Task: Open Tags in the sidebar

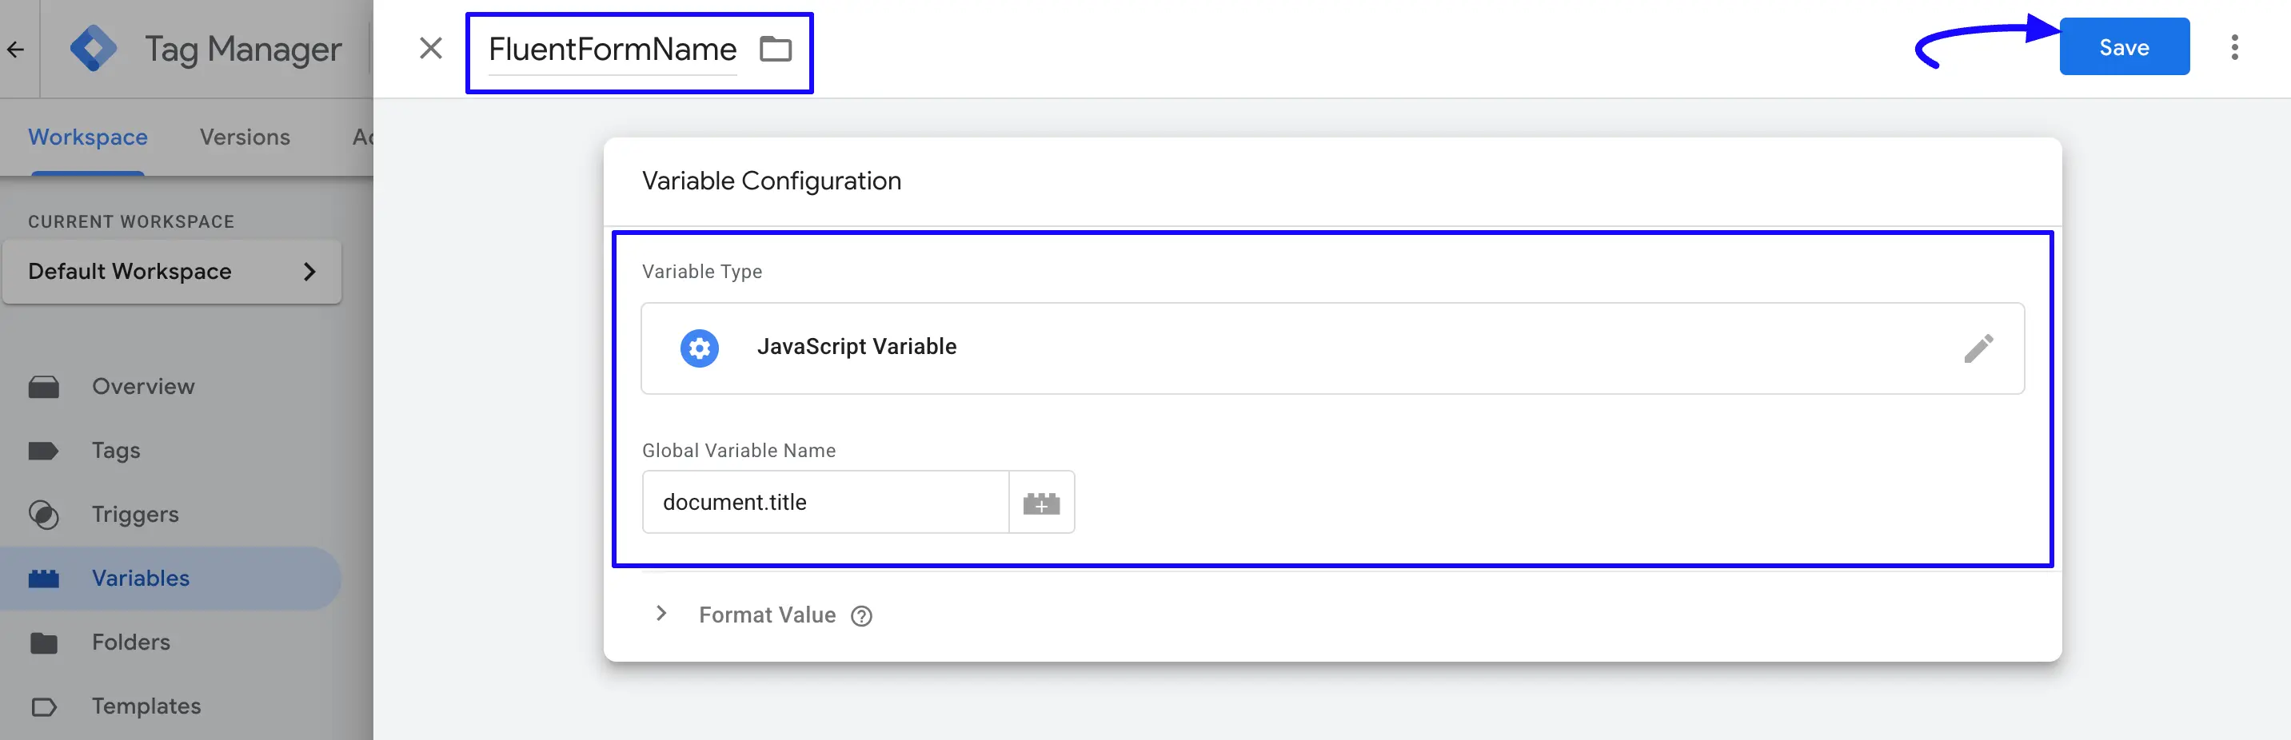Action: click(116, 451)
